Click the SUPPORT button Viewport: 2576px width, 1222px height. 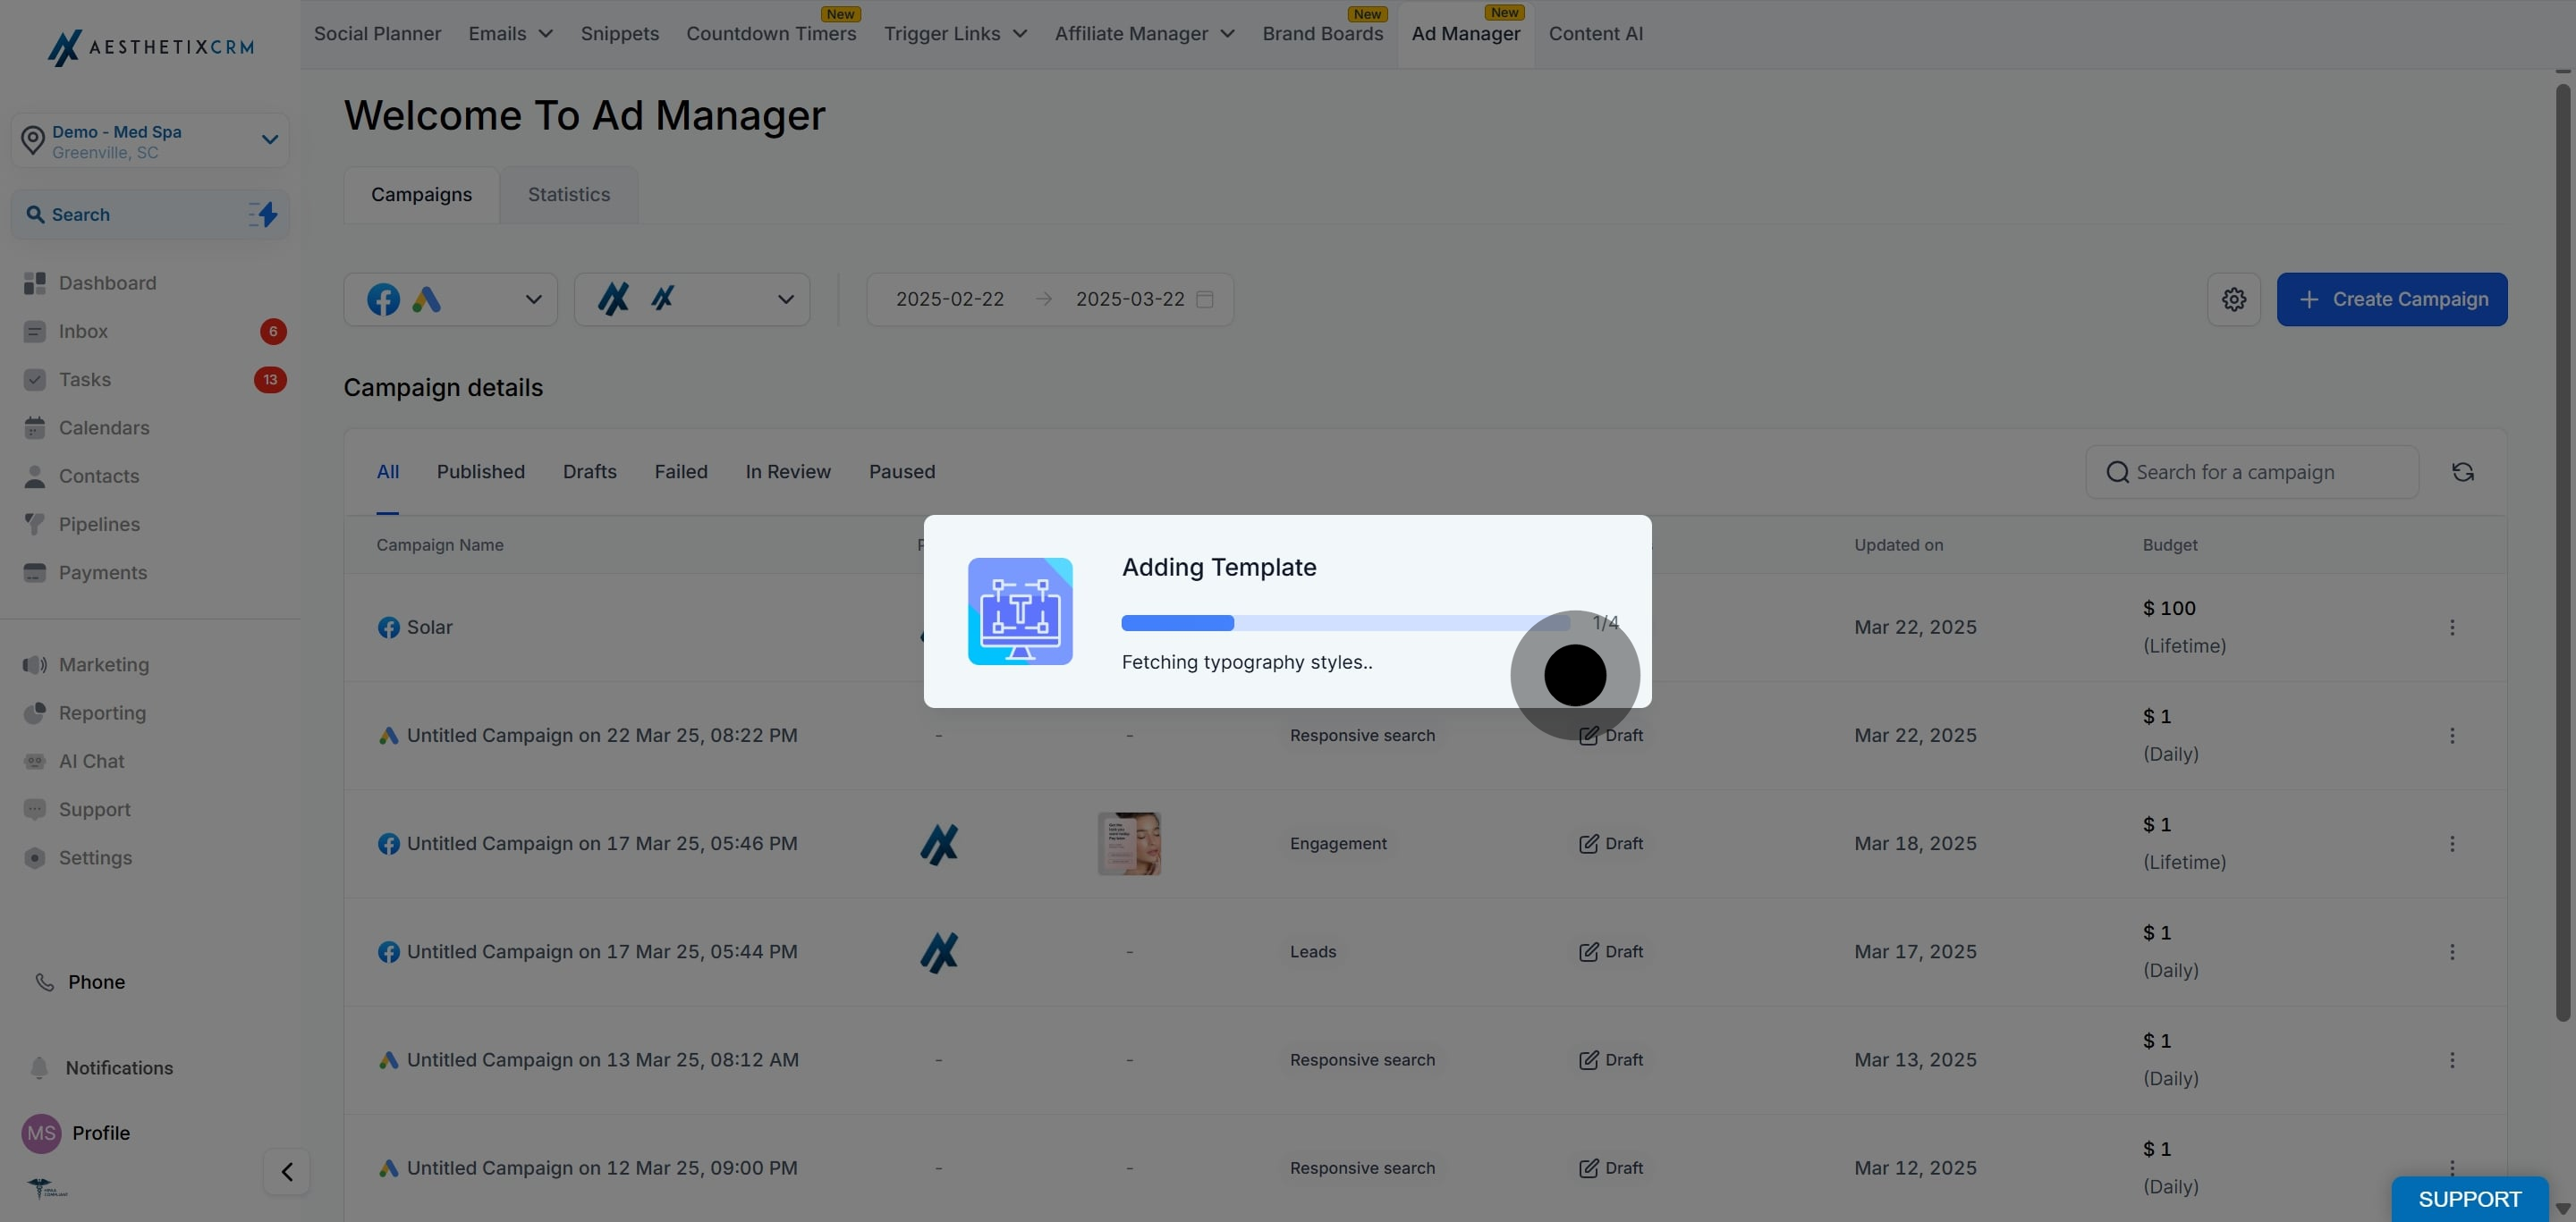2470,1199
